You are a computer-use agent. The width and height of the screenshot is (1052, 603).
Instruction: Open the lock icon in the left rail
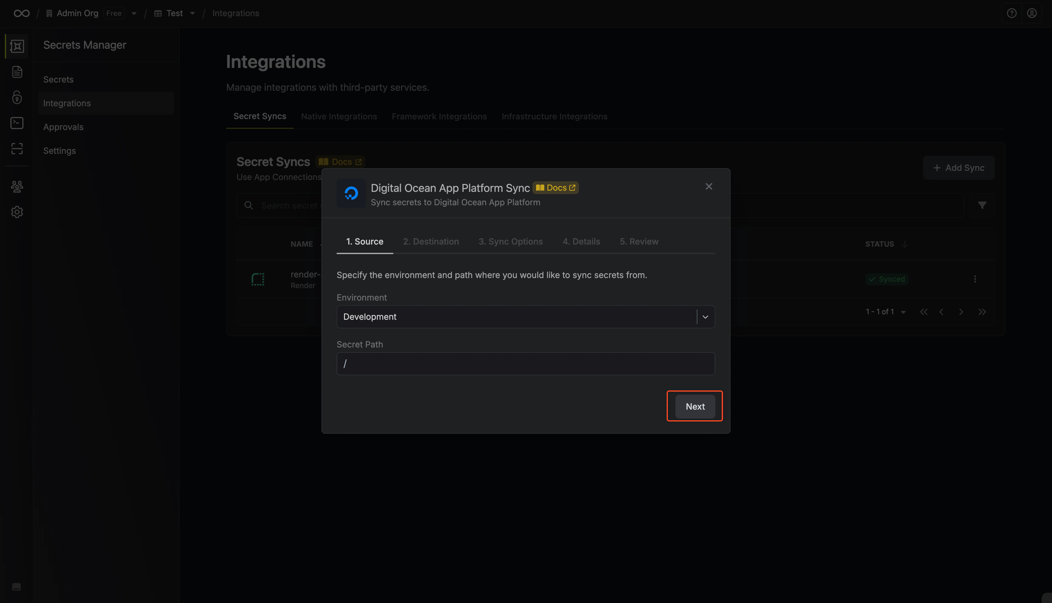click(17, 97)
